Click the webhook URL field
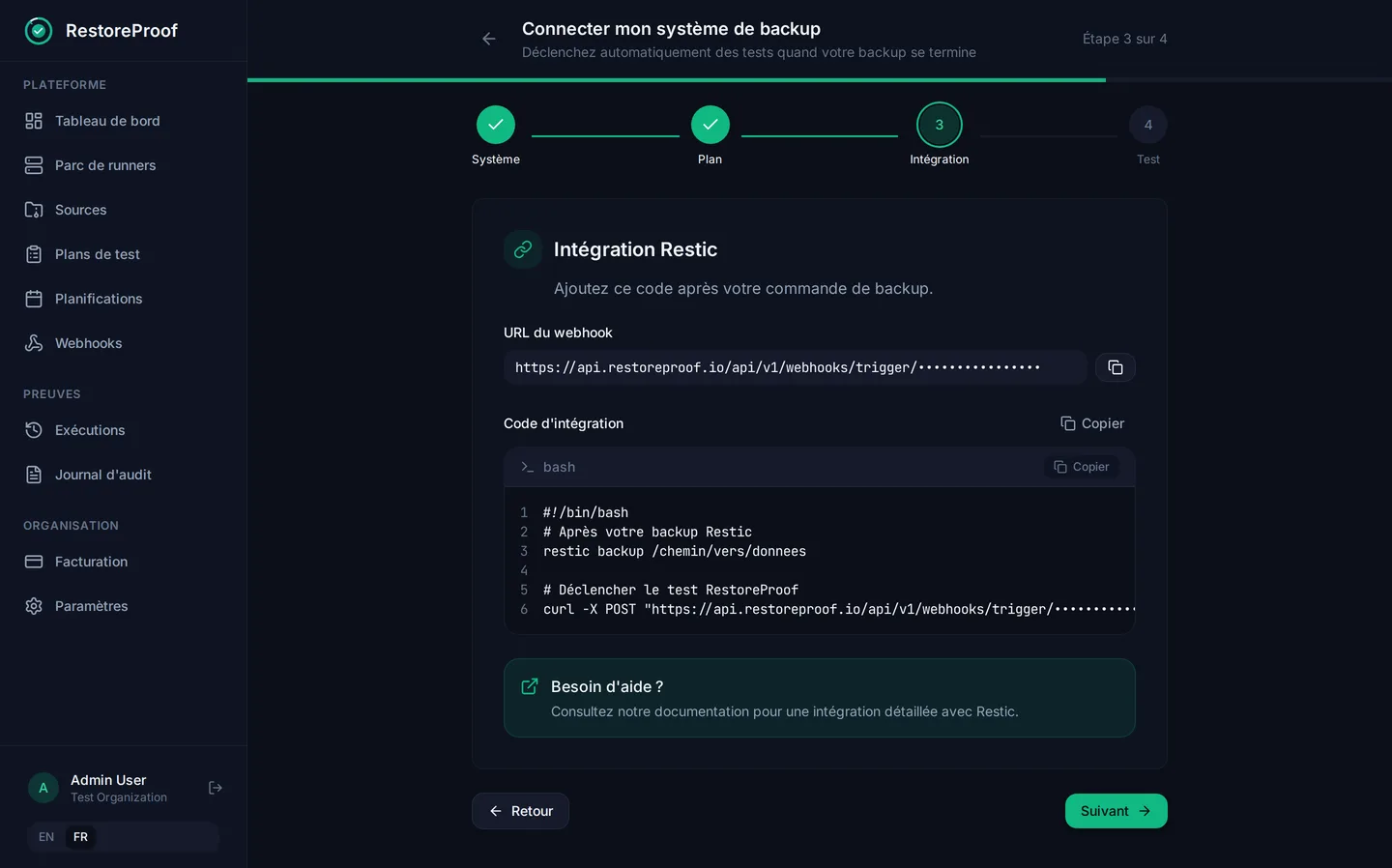This screenshot has width=1392, height=868. pos(795,367)
